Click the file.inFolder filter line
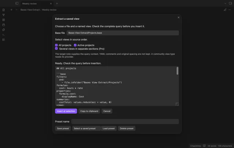 [92, 82]
